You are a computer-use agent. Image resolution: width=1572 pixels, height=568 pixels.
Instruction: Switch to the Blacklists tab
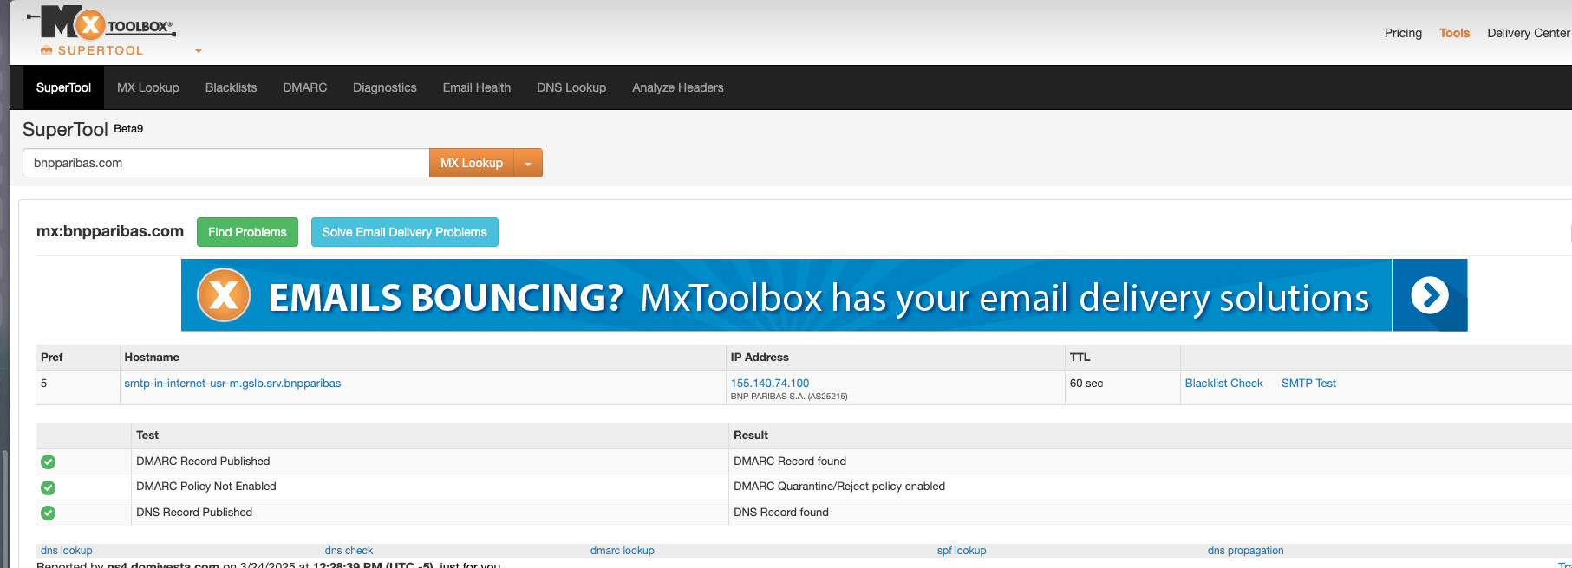tap(231, 87)
